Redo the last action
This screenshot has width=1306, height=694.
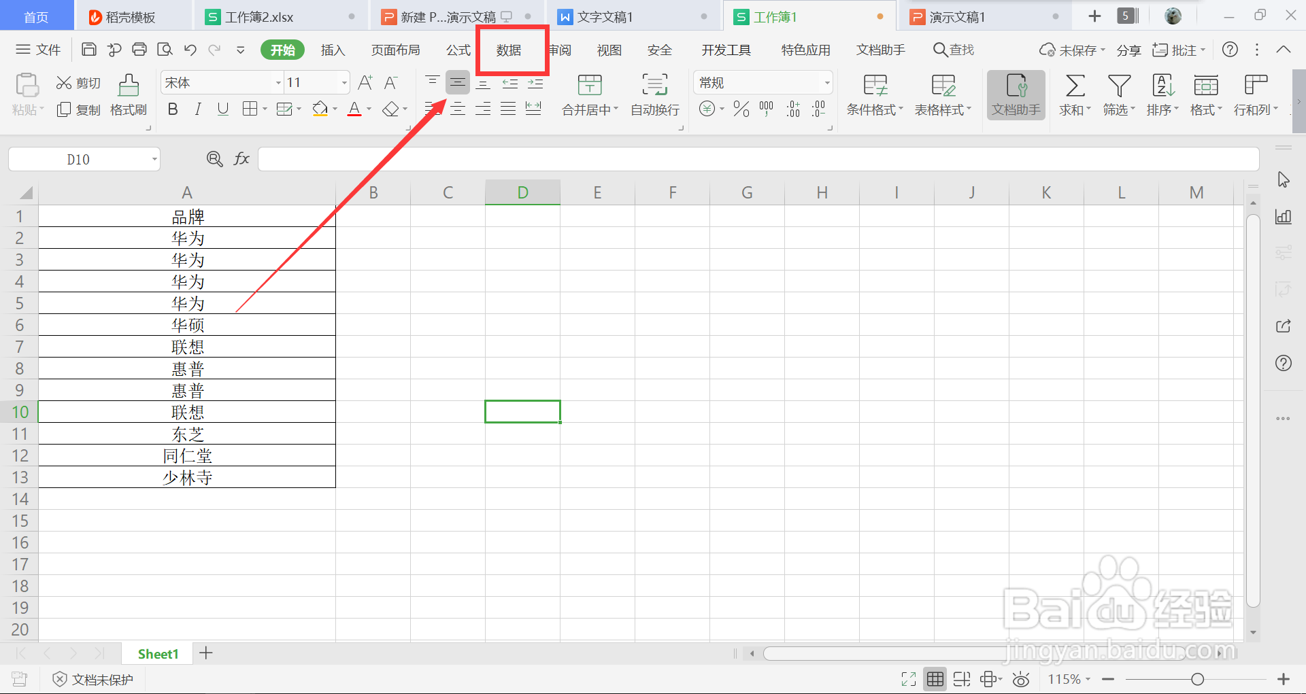click(215, 50)
